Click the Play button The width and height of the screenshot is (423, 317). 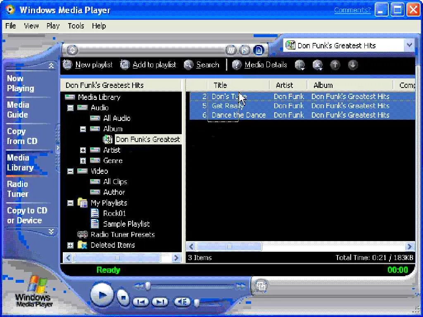[102, 295]
